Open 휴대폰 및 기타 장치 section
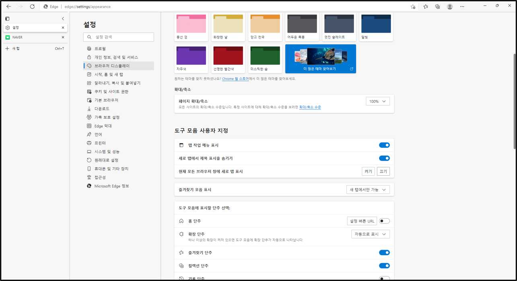This screenshot has height=281, width=517. point(119,169)
